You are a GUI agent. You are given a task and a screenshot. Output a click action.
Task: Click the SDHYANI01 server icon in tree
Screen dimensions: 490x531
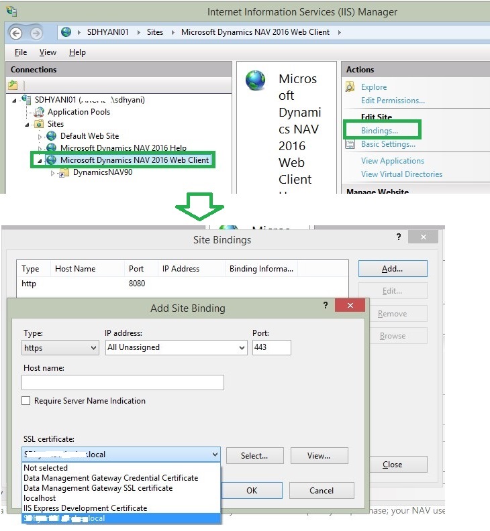tap(26, 99)
